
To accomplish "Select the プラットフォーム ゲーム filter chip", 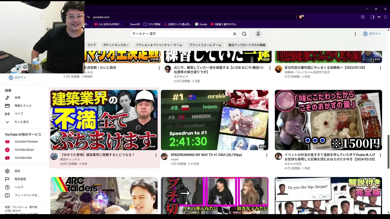I will [x=205, y=45].
